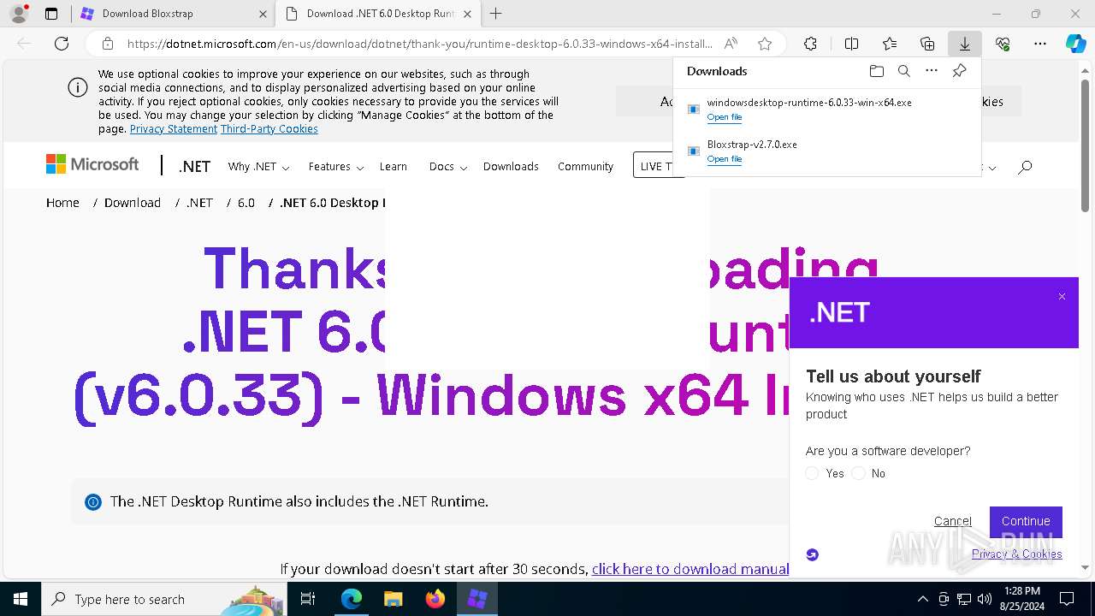Click the browser refresh icon

click(x=62, y=44)
